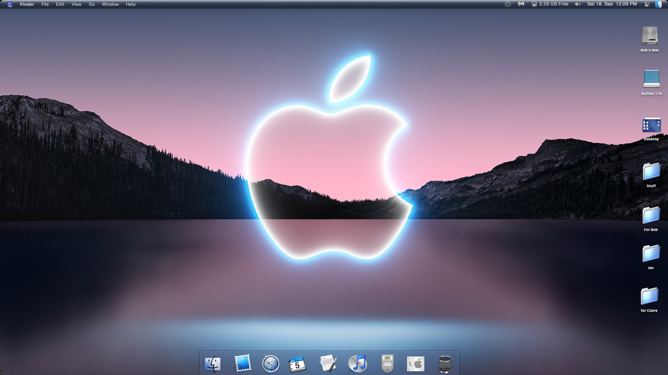
Task: Click the volume speaker status icon
Action: click(578, 4)
